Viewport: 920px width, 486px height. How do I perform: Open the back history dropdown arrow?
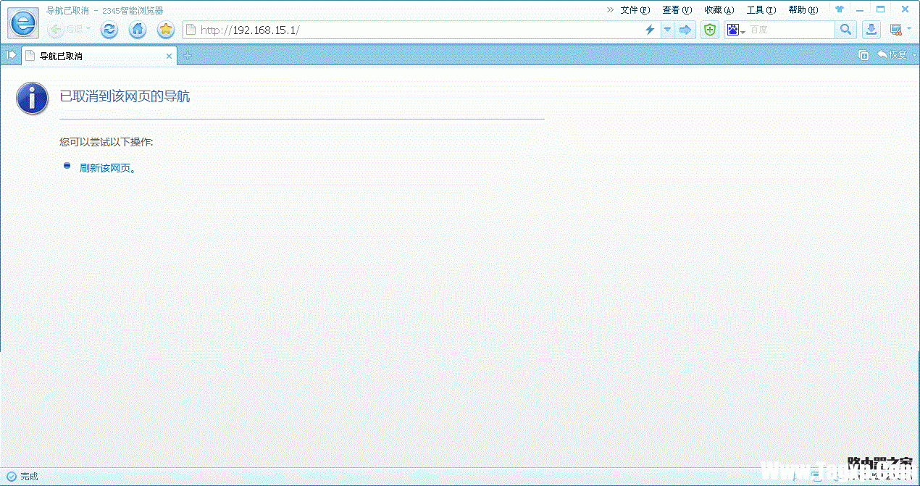pyautogui.click(x=88, y=30)
